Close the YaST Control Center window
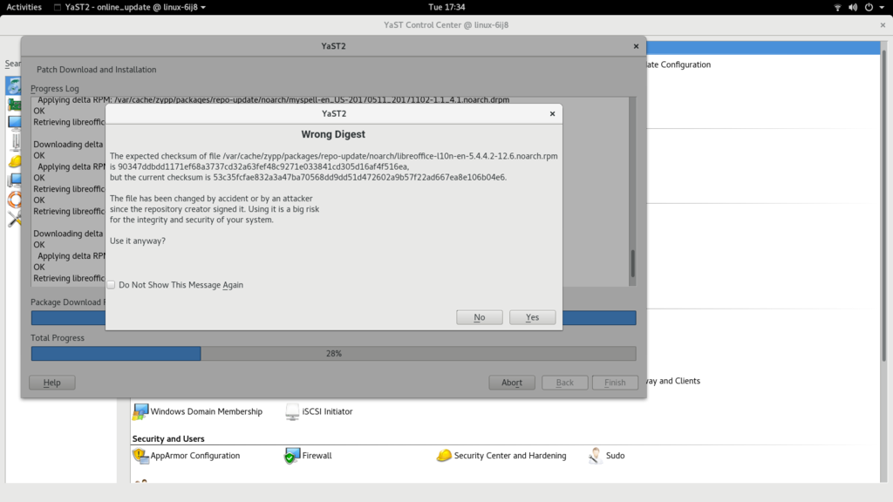893x502 pixels. (883, 25)
